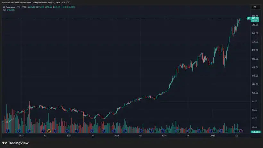Image resolution: width=263 pixels, height=148 pixels.
Task: Click the purple lightning event marker
Action: (241, 131)
